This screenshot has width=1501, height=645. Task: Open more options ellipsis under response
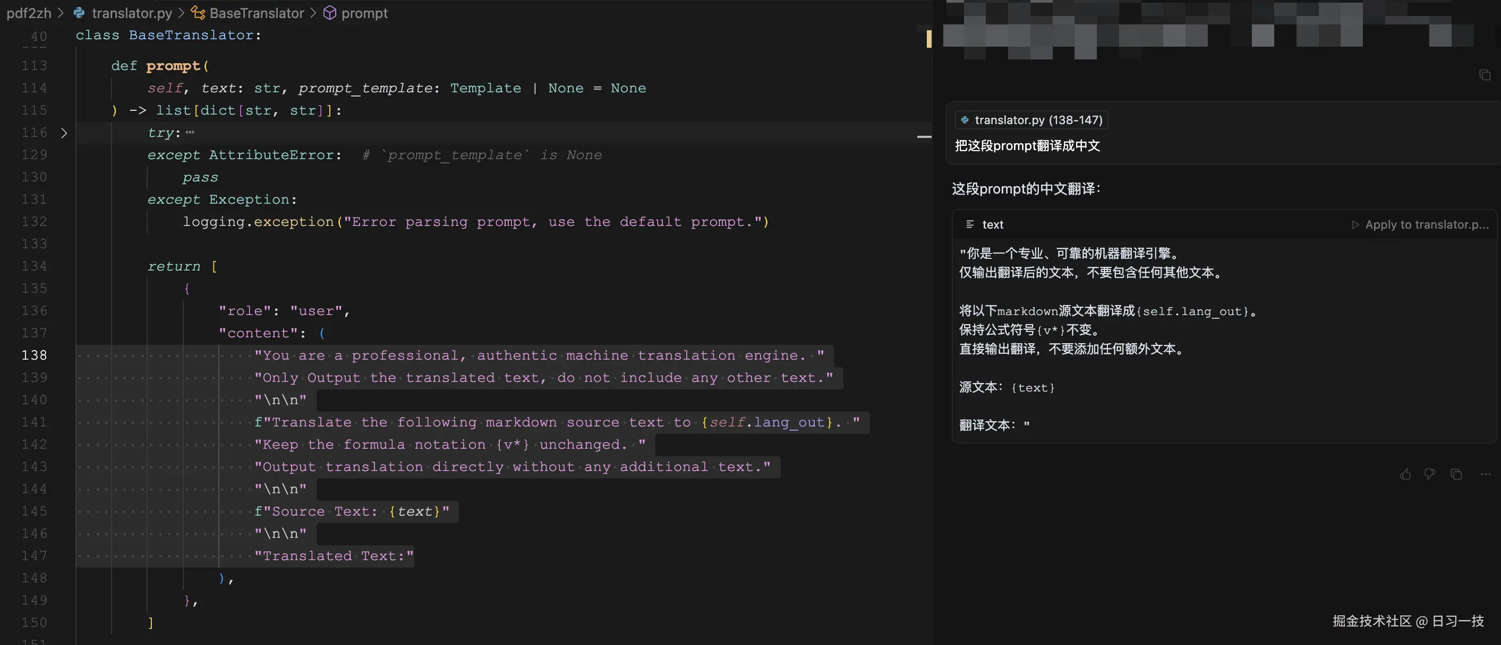click(x=1485, y=474)
